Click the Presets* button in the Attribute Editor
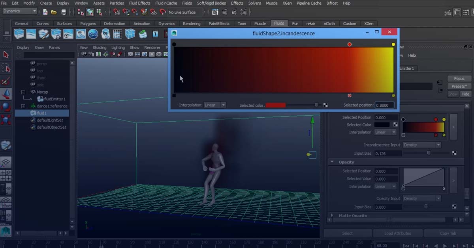Viewport: 474px width, 248px height. pyautogui.click(x=459, y=86)
